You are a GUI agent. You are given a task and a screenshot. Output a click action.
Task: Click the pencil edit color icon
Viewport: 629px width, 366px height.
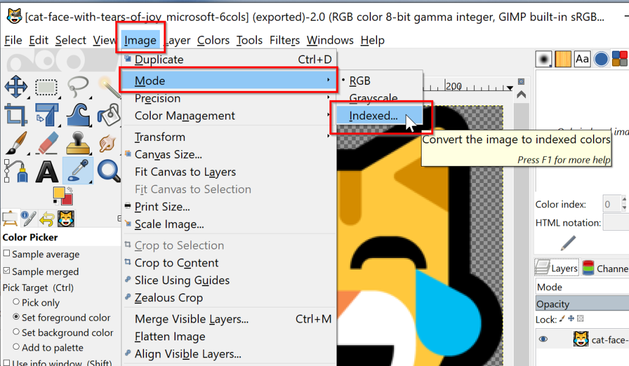click(568, 243)
